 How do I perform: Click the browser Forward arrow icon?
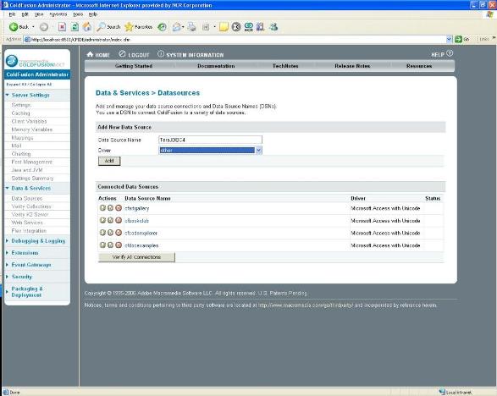point(44,27)
